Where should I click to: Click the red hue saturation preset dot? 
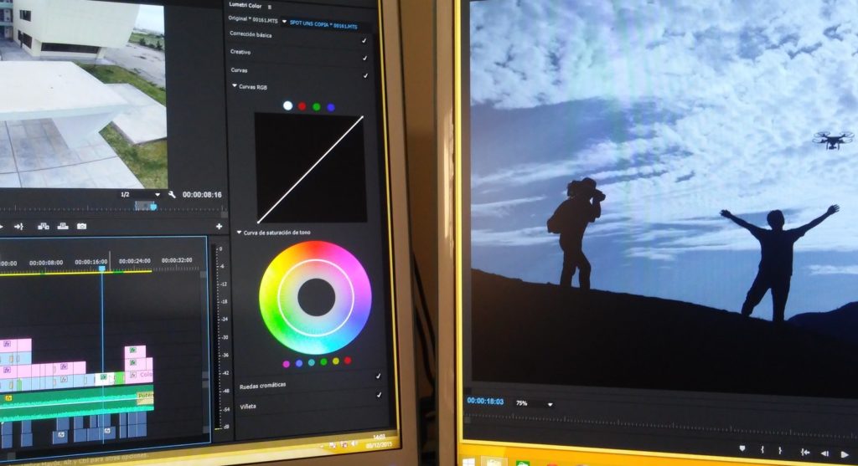pyautogui.click(x=348, y=360)
